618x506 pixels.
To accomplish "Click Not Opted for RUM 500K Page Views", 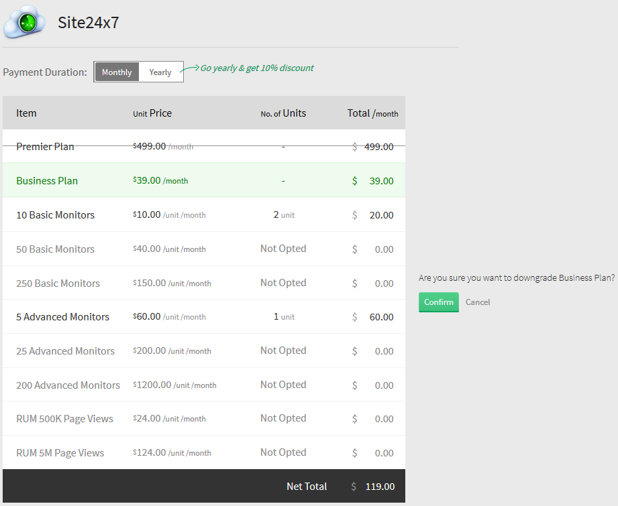I will point(283,418).
